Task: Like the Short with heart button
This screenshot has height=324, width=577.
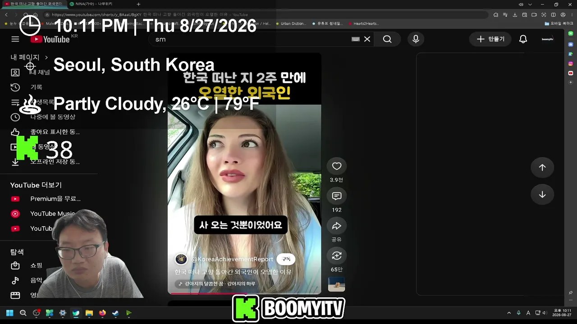Action: click(337, 166)
